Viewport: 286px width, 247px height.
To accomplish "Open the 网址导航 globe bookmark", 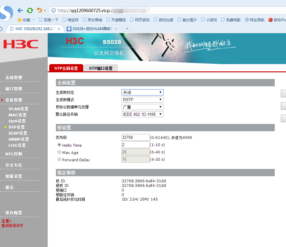I will (255, 20).
